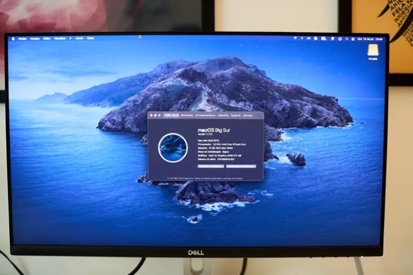The width and height of the screenshot is (413, 275).
Task: Click the shield icon in menu bar
Action: pyautogui.click(x=333, y=39)
